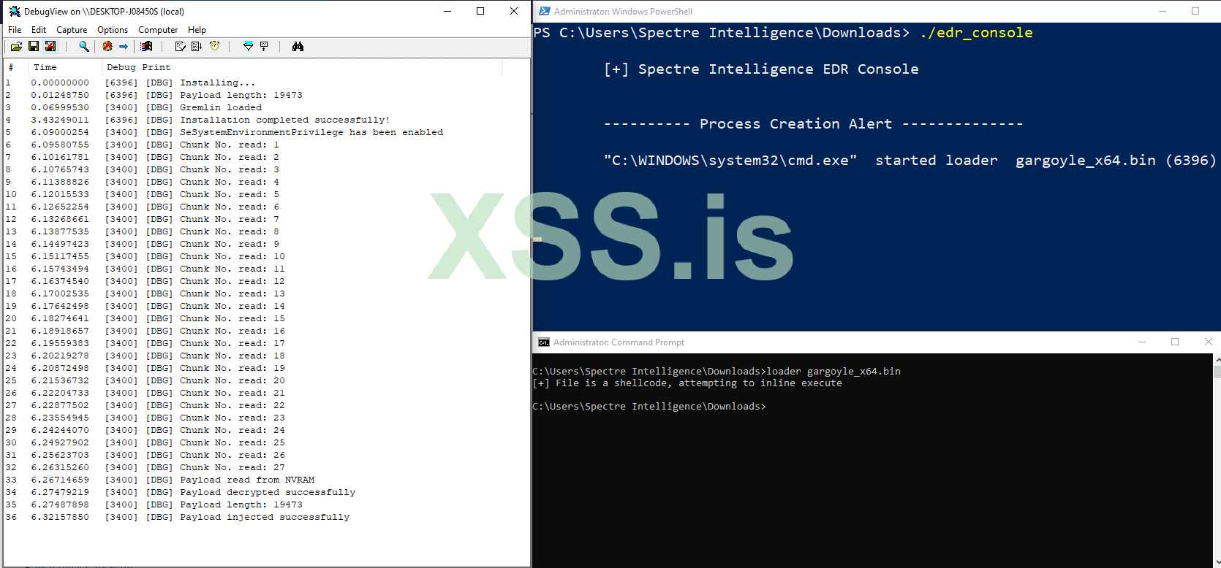Screen dimensions: 1221x568
Task: Click the 'Time' column header
Action: coord(65,67)
